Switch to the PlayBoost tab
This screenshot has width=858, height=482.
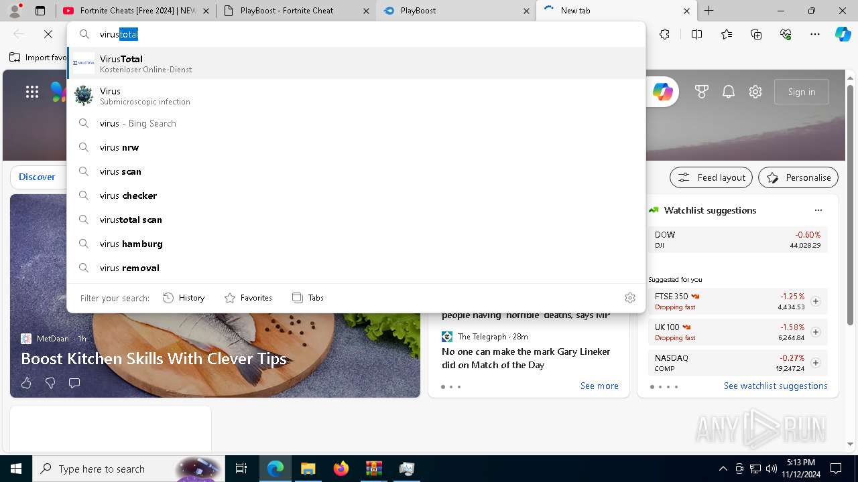point(456,11)
